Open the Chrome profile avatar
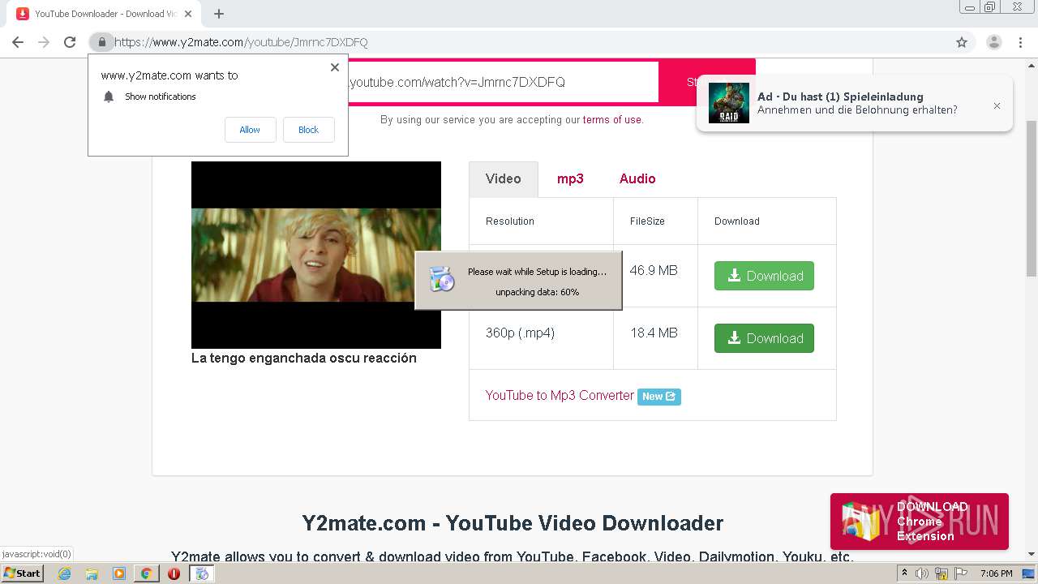 [993, 42]
